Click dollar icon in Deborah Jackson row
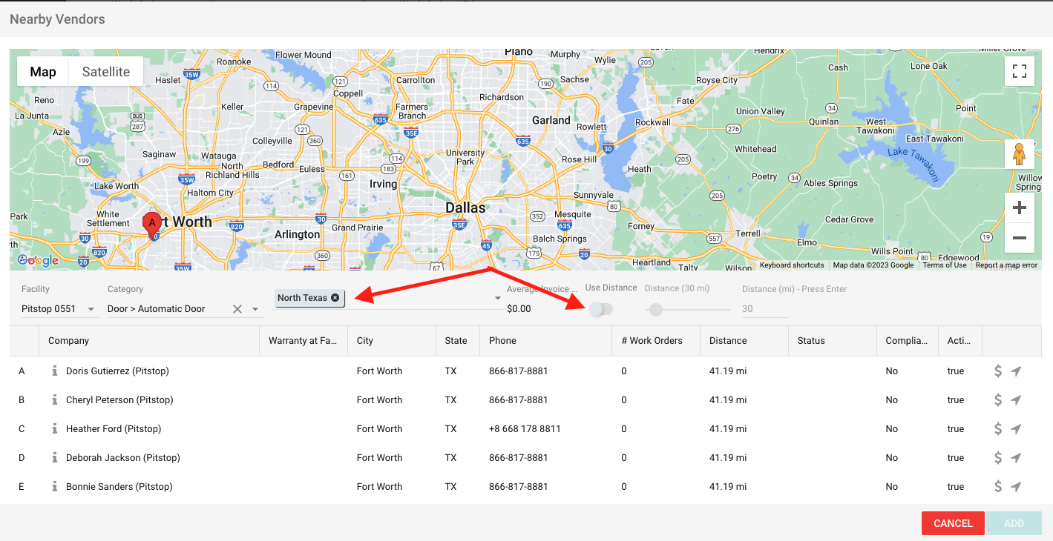The height and width of the screenshot is (541, 1053). (x=998, y=458)
